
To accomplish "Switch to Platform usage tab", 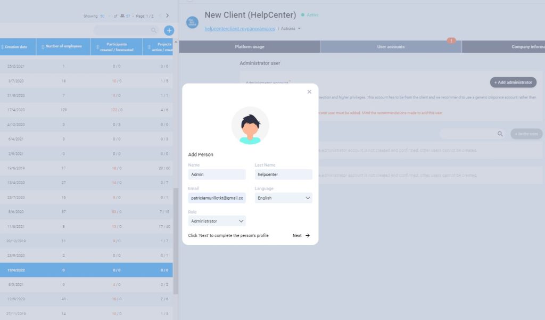I will (249, 47).
